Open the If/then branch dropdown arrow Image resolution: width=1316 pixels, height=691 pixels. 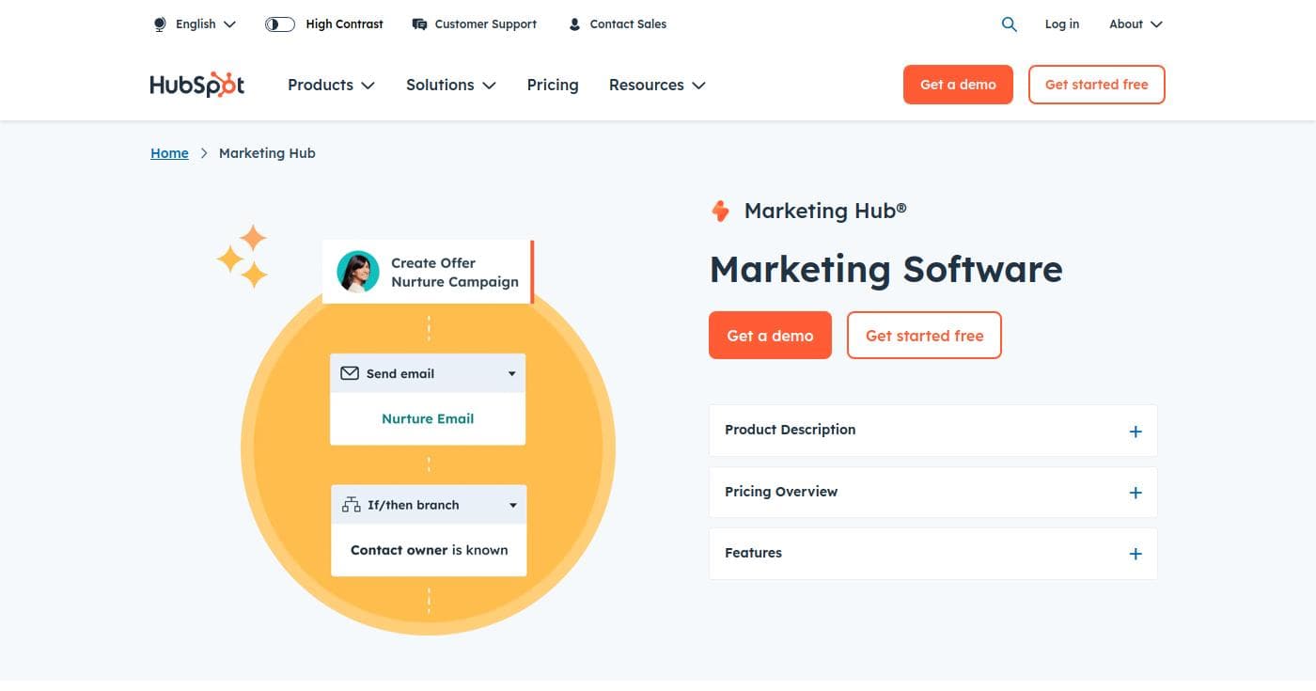point(512,504)
